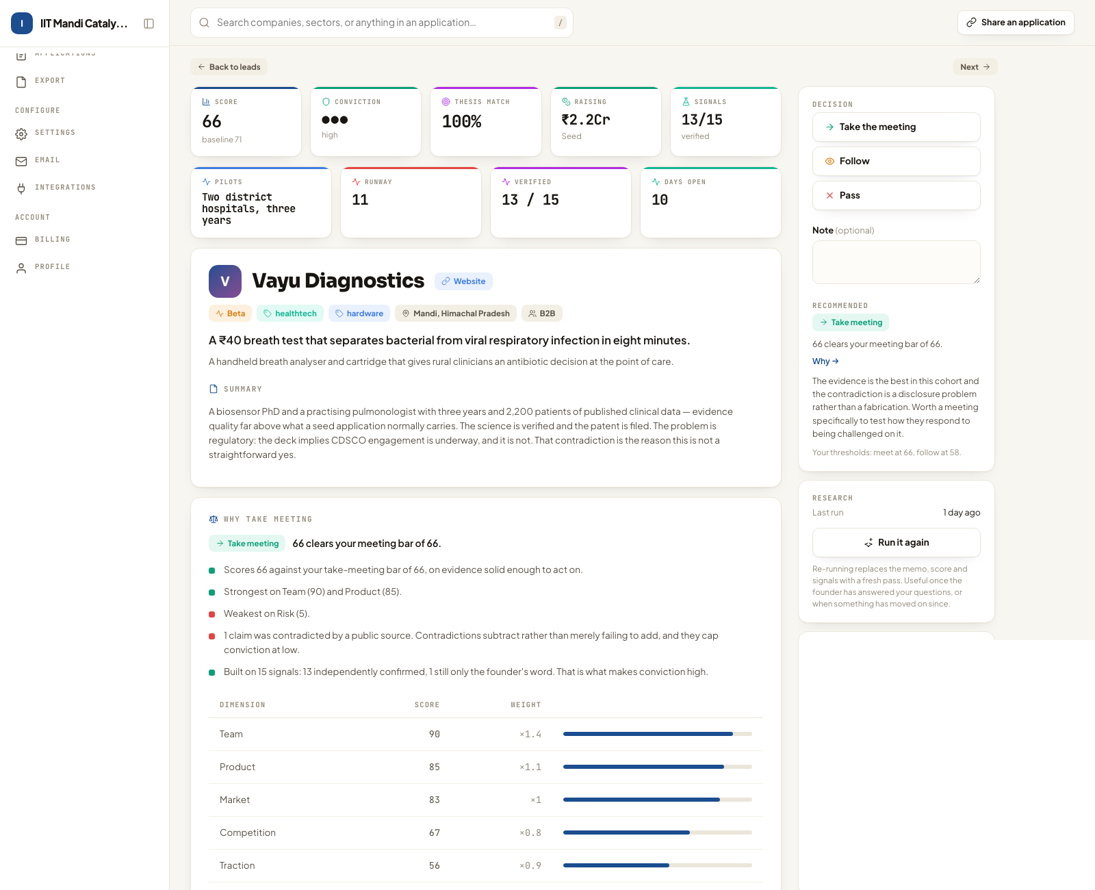Click the Beta stage tag
1095x890 pixels.
pyautogui.click(x=231, y=314)
